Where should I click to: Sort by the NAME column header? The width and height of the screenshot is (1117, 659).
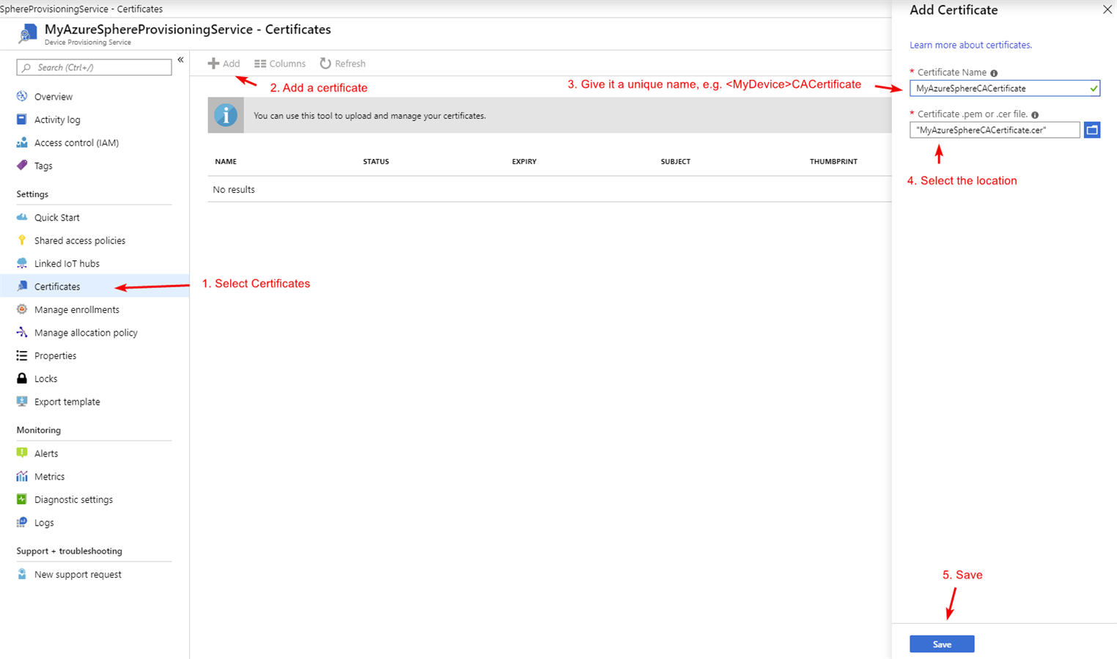pyautogui.click(x=226, y=161)
